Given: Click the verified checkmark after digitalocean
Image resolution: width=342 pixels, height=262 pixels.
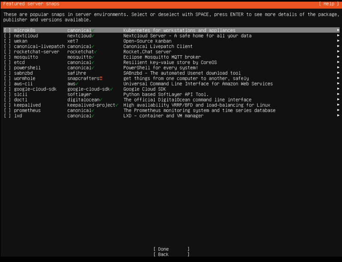Looking at the screenshot, I should [101, 100].
